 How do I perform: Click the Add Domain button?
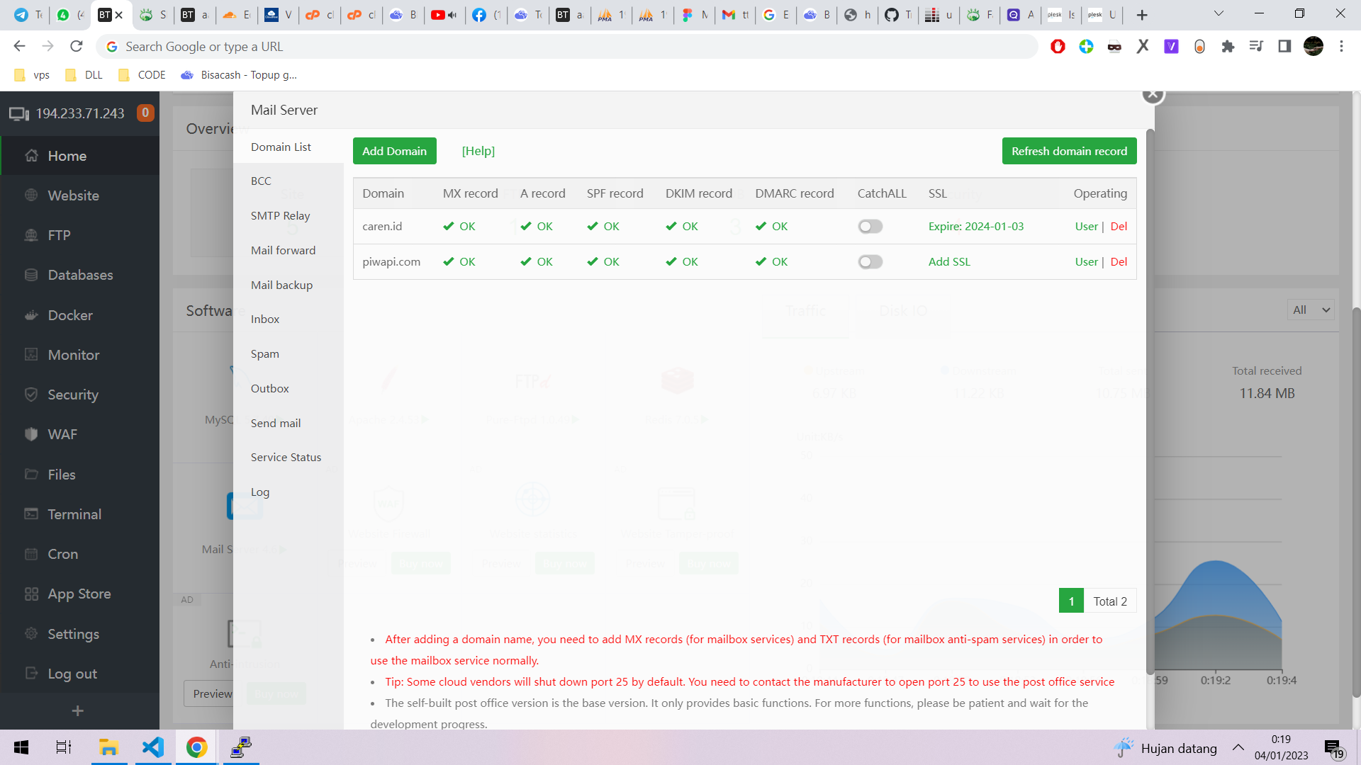(394, 151)
